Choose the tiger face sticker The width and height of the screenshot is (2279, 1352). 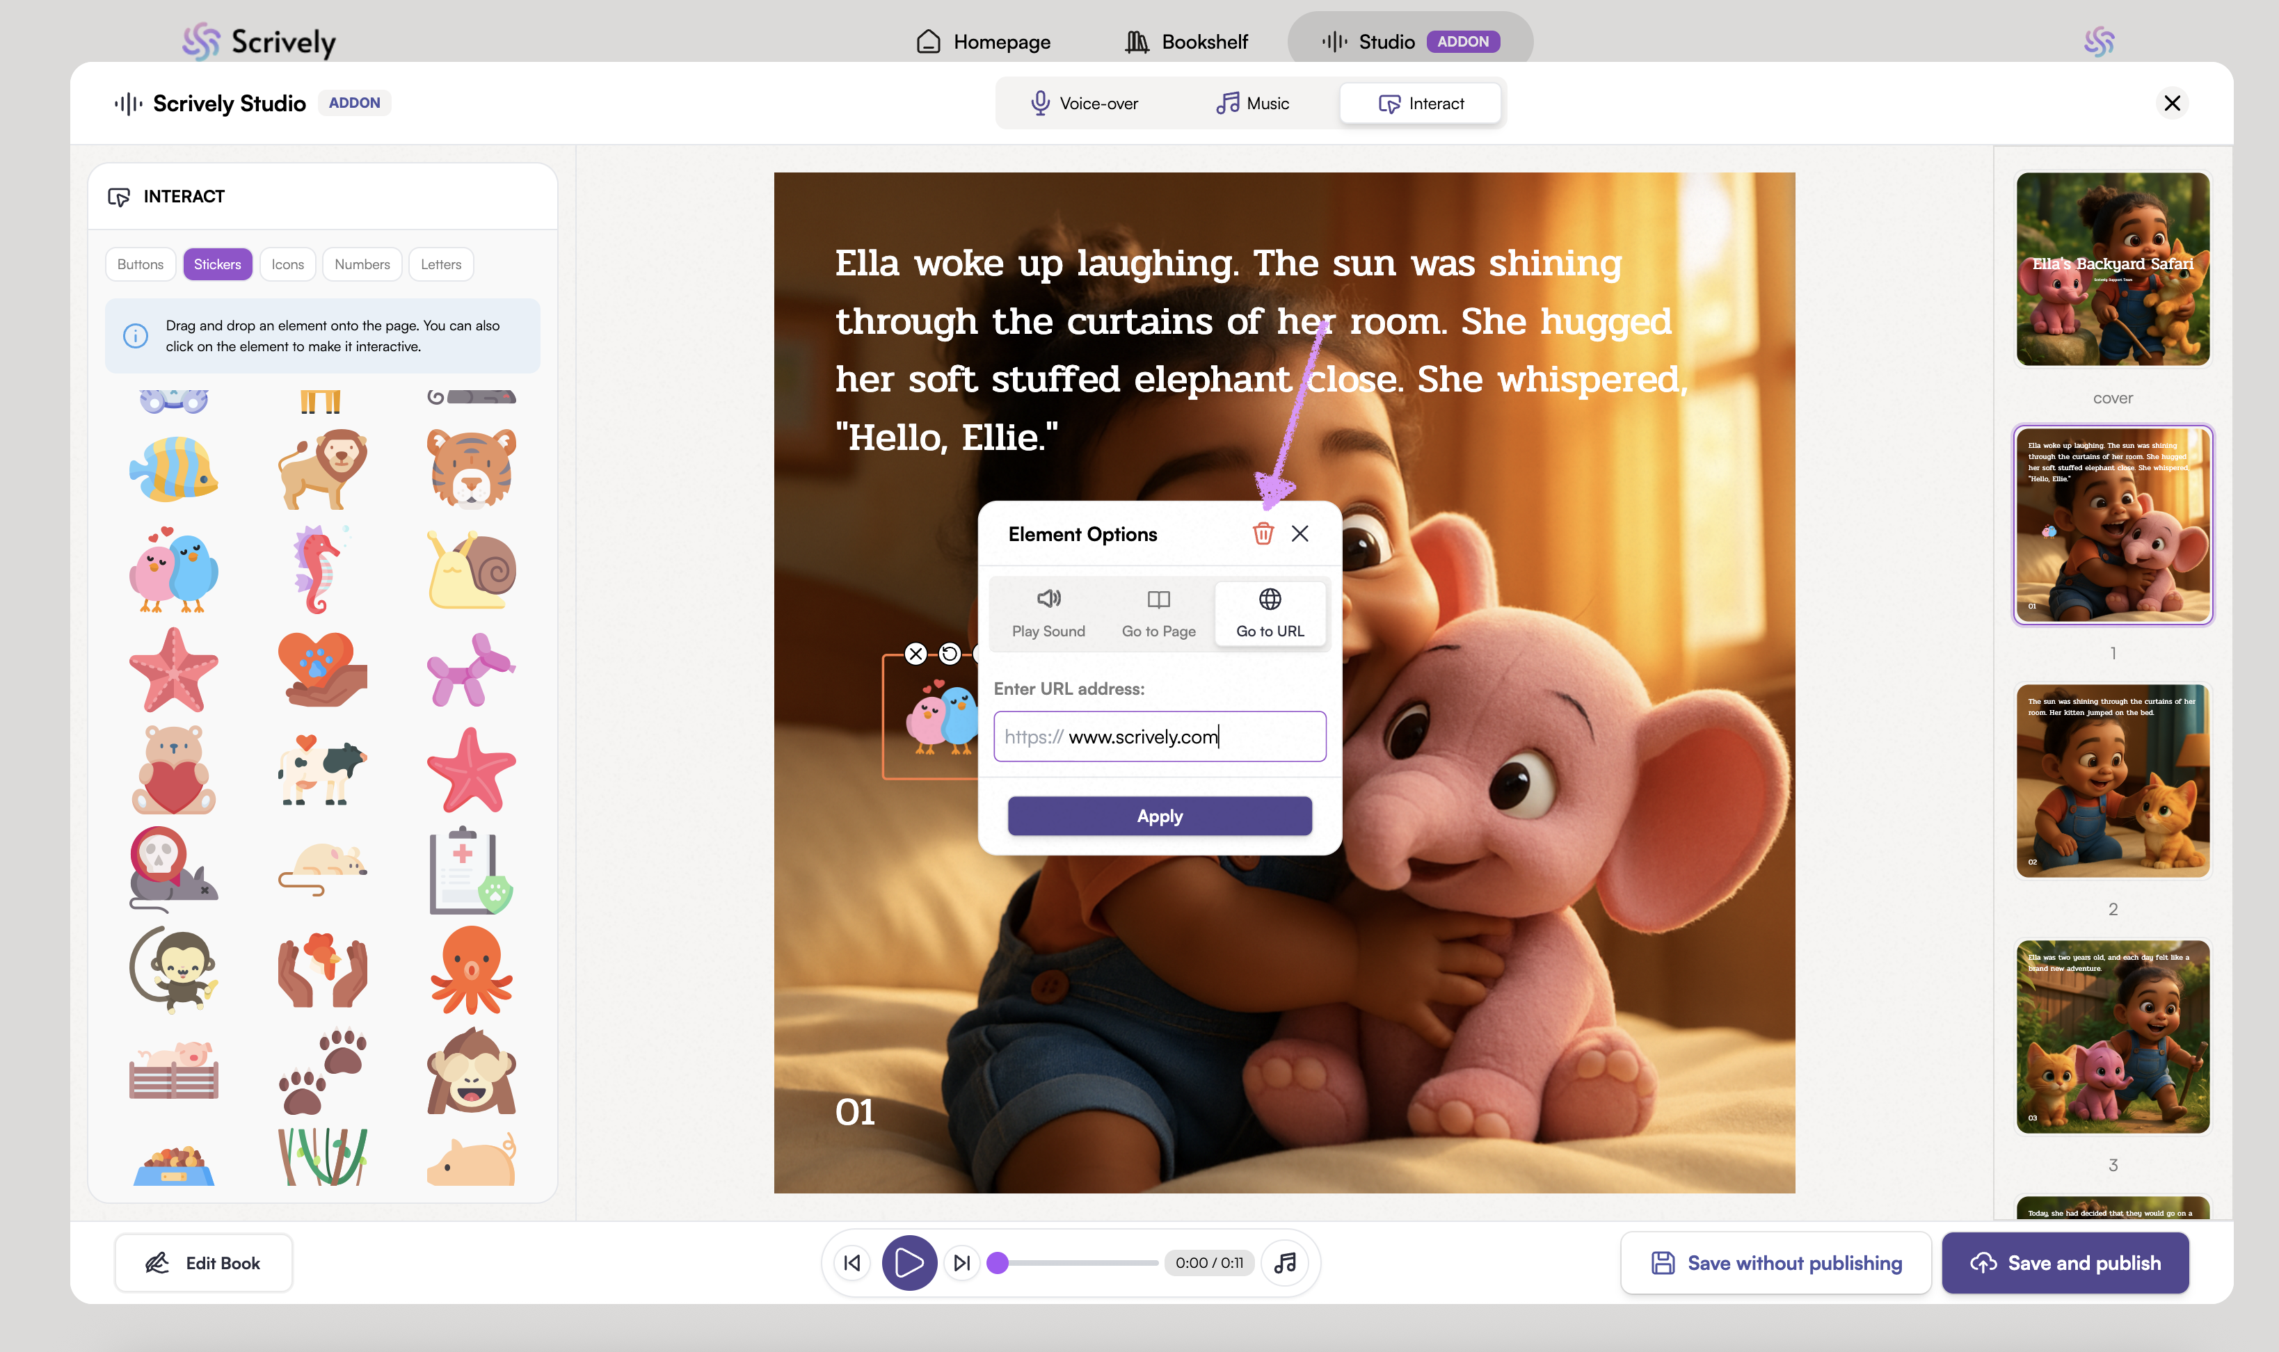coord(471,468)
